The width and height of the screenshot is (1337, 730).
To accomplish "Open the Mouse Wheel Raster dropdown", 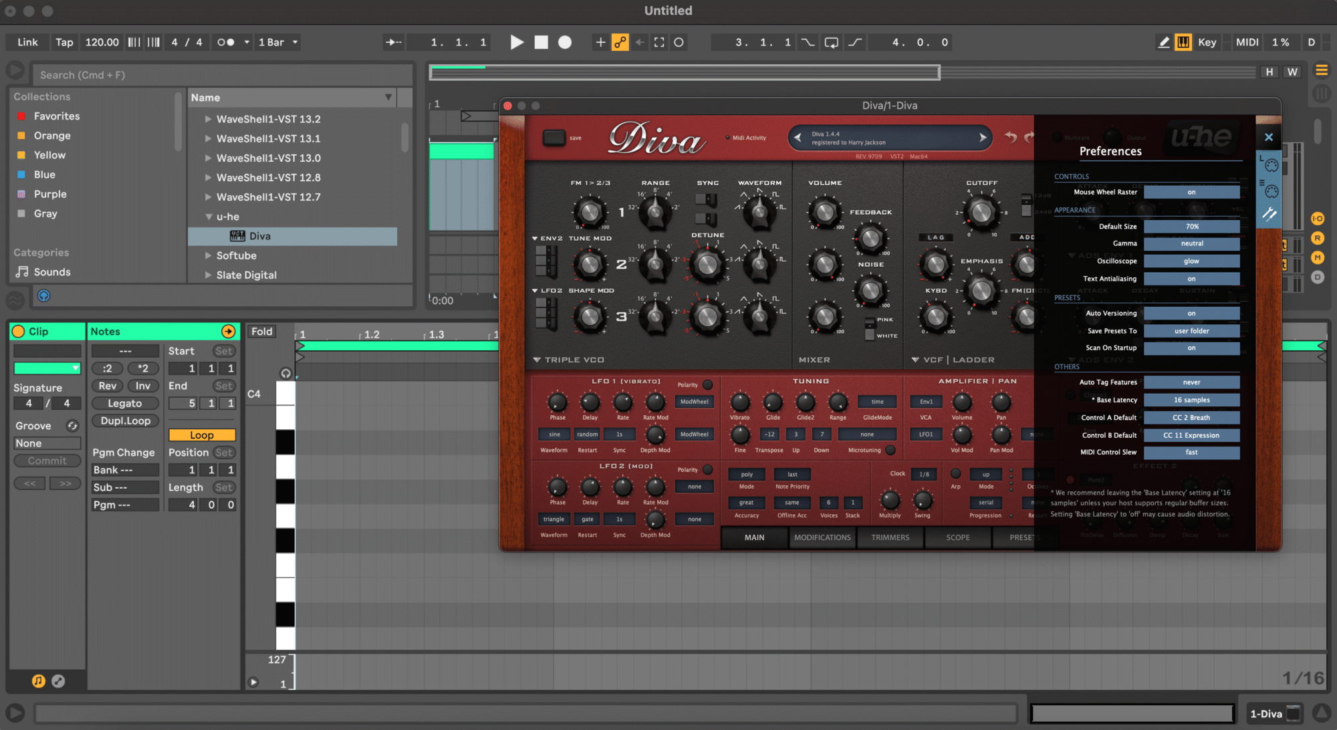I will tap(1191, 193).
